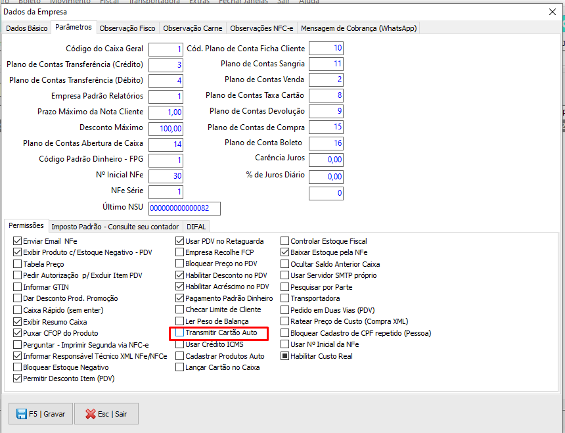Select the Nº Inicial NFe field

[166, 176]
